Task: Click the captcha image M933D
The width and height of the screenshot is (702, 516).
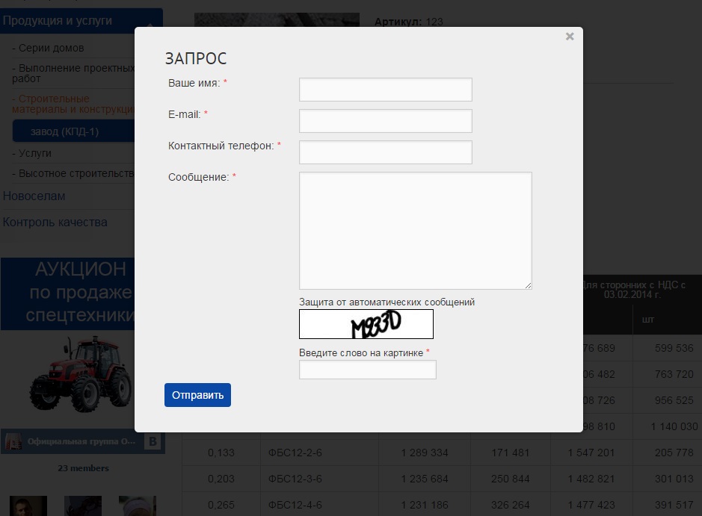Action: [366, 324]
